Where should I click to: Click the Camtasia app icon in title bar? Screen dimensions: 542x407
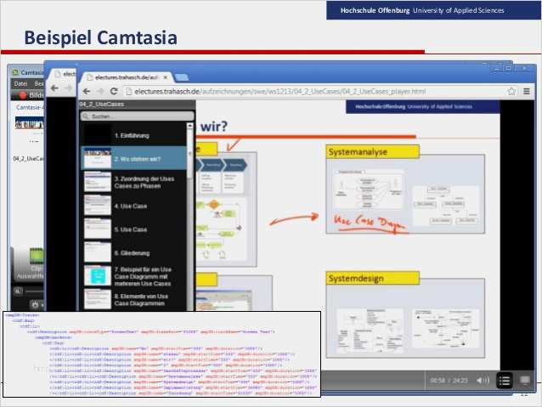pos(15,73)
